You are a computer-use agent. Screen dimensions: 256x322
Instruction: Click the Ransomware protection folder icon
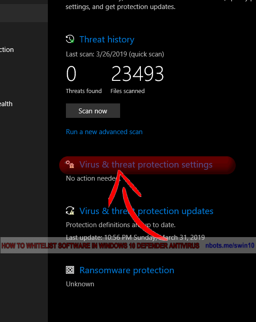point(70,270)
